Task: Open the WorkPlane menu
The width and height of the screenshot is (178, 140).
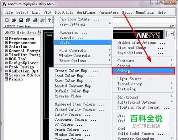Action: coord(86,12)
